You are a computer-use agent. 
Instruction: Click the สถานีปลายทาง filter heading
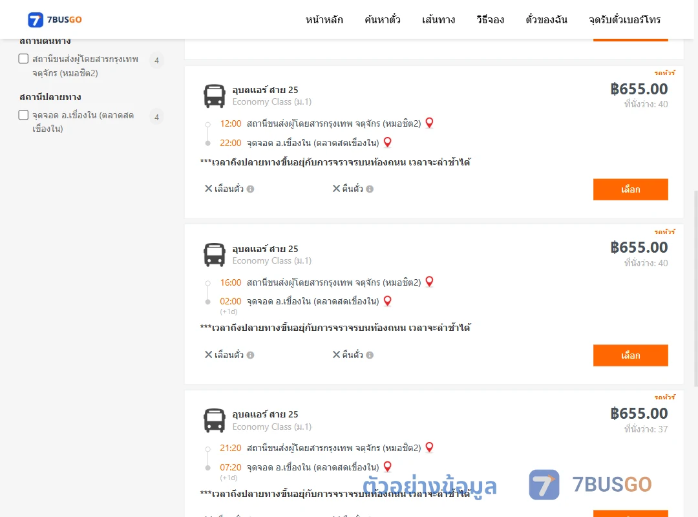tap(50, 97)
